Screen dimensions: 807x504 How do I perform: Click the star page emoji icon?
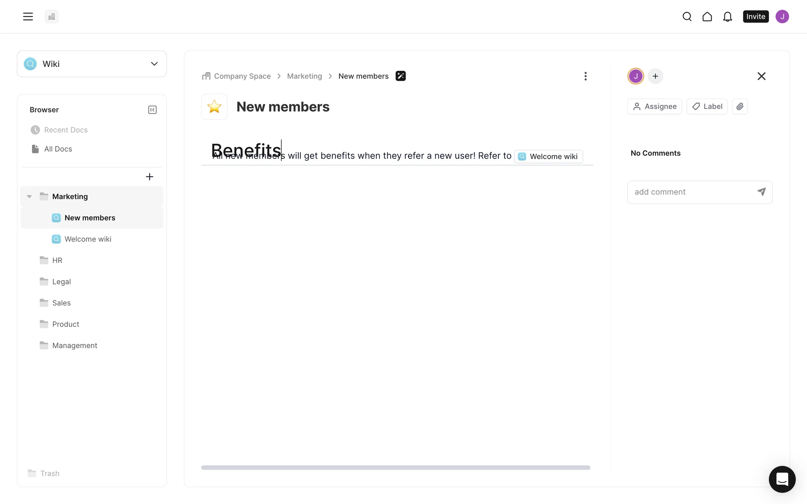tap(214, 107)
